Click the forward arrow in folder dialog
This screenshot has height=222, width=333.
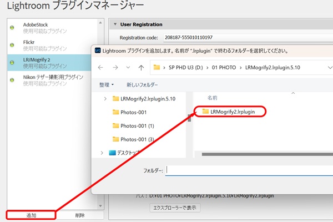tap(115, 68)
